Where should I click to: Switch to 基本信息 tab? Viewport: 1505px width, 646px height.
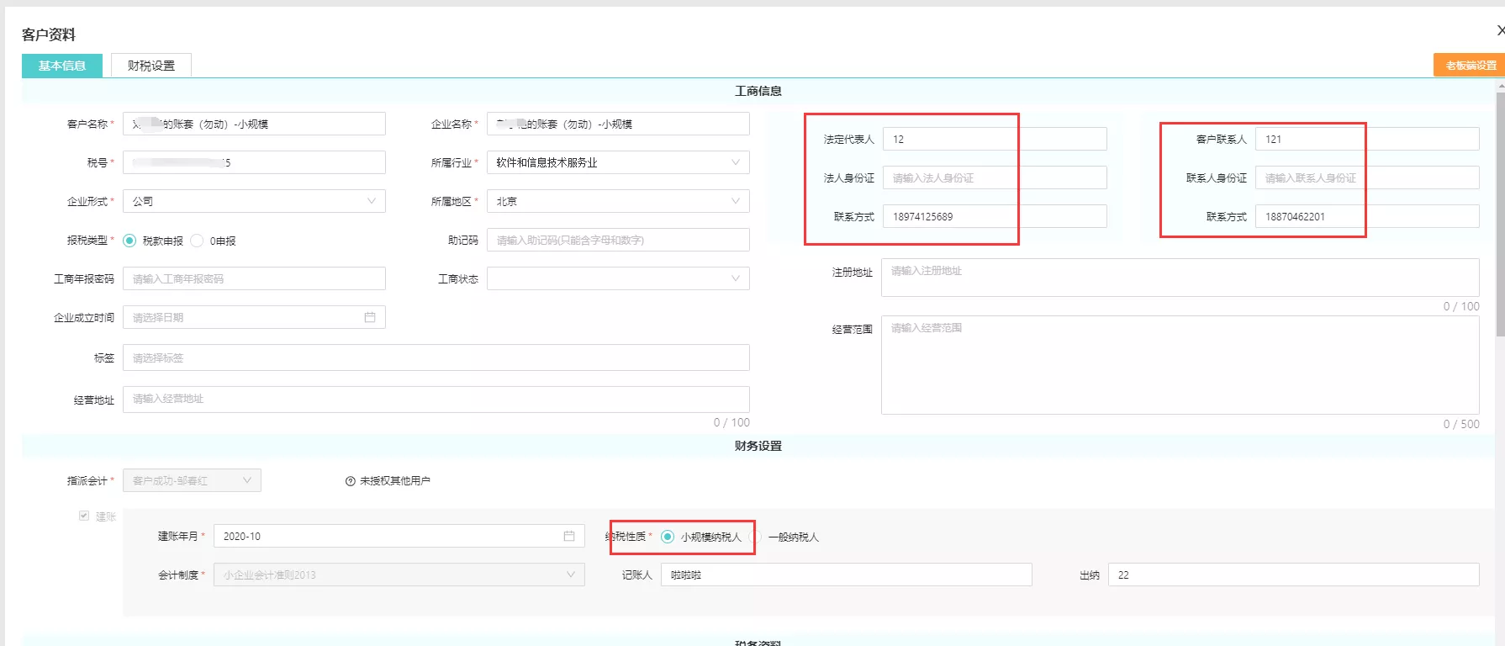[62, 66]
